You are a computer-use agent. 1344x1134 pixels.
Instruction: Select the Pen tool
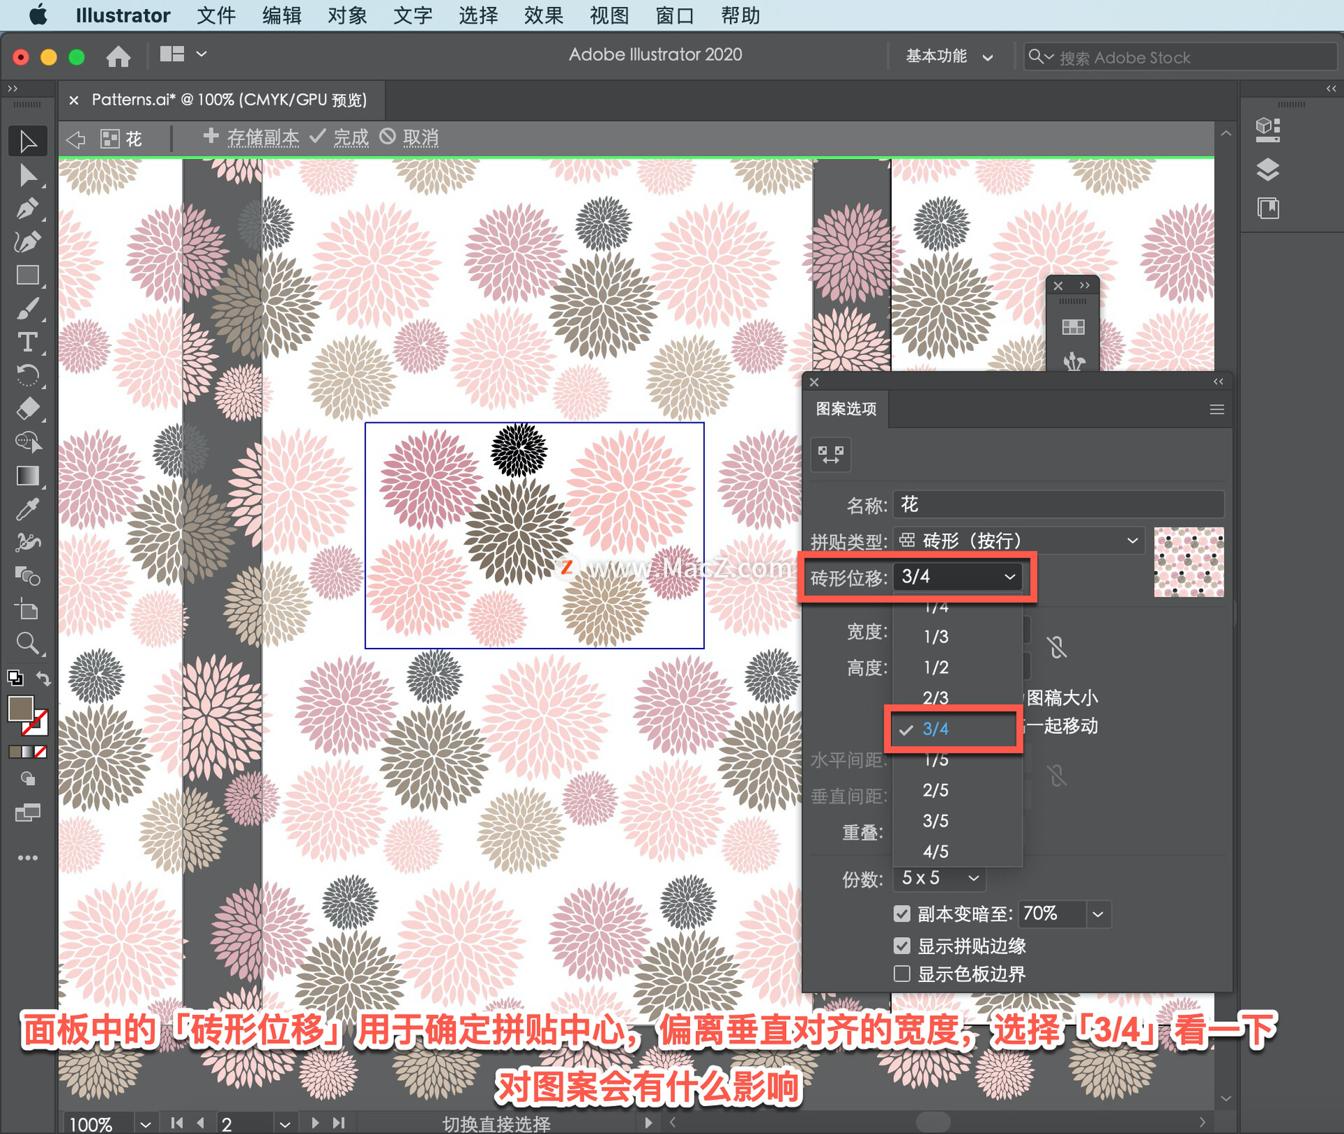click(28, 209)
